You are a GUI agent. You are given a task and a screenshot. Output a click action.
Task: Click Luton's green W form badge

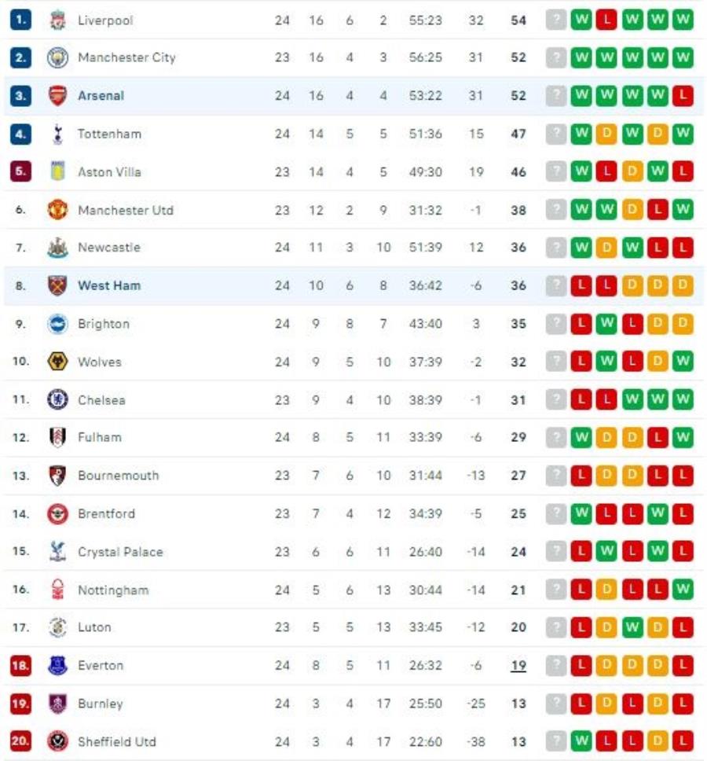[x=632, y=627]
